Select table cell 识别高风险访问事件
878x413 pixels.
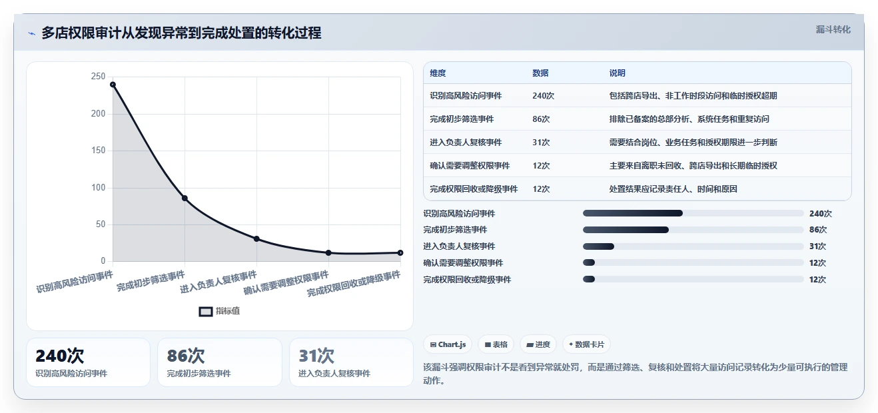[466, 96]
